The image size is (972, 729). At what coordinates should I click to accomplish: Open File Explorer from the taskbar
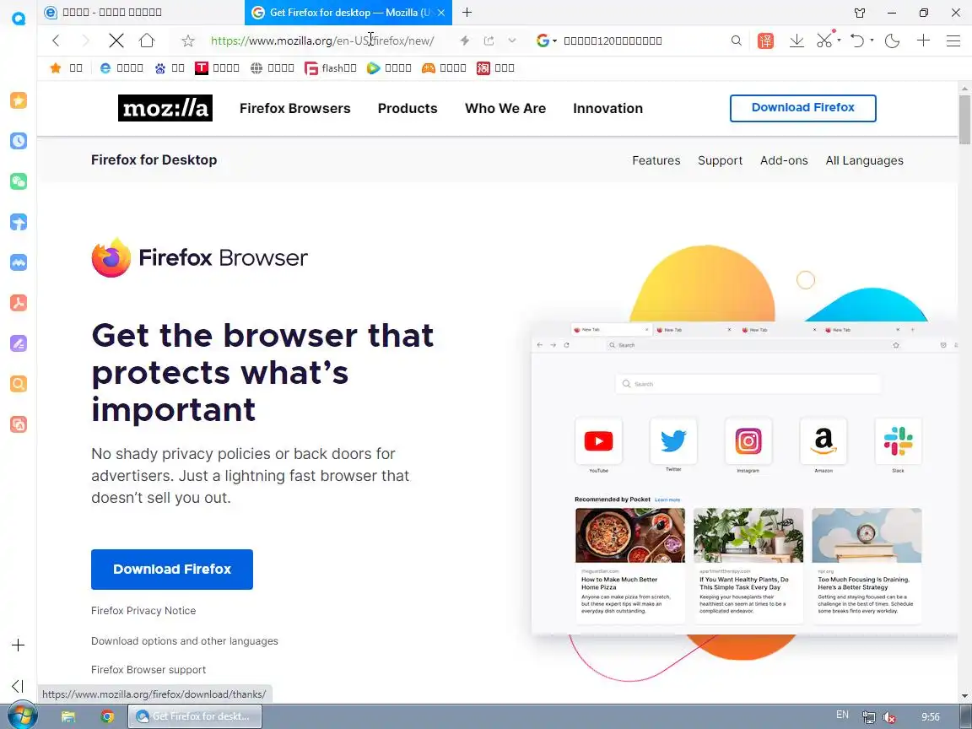pyautogui.click(x=68, y=716)
